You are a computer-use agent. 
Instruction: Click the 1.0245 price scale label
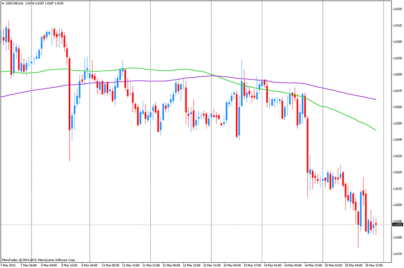click(x=397, y=139)
